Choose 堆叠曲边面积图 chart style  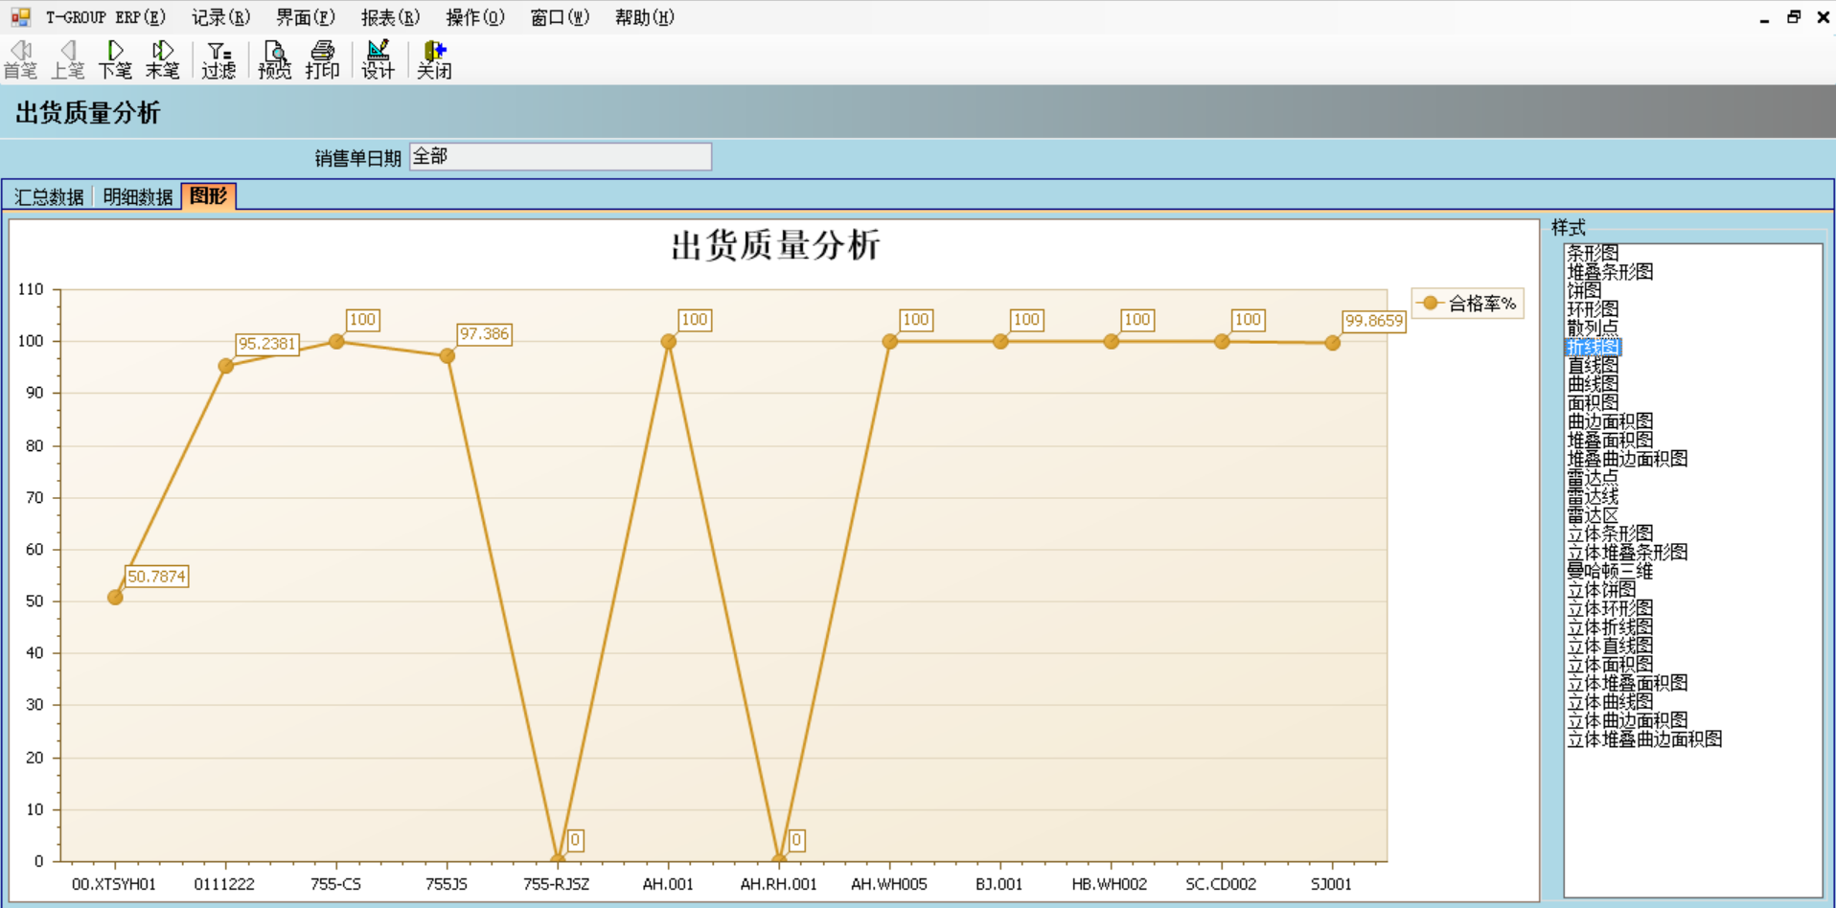[x=1627, y=459]
